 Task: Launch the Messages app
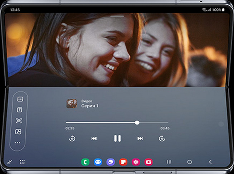click(98, 162)
